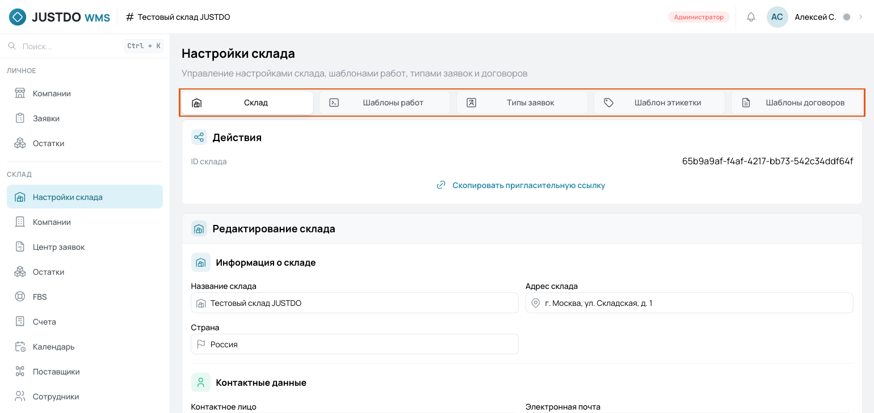The width and height of the screenshot is (874, 413).
Task: Click the search magnifier icon in sidebar
Action: tap(12, 46)
